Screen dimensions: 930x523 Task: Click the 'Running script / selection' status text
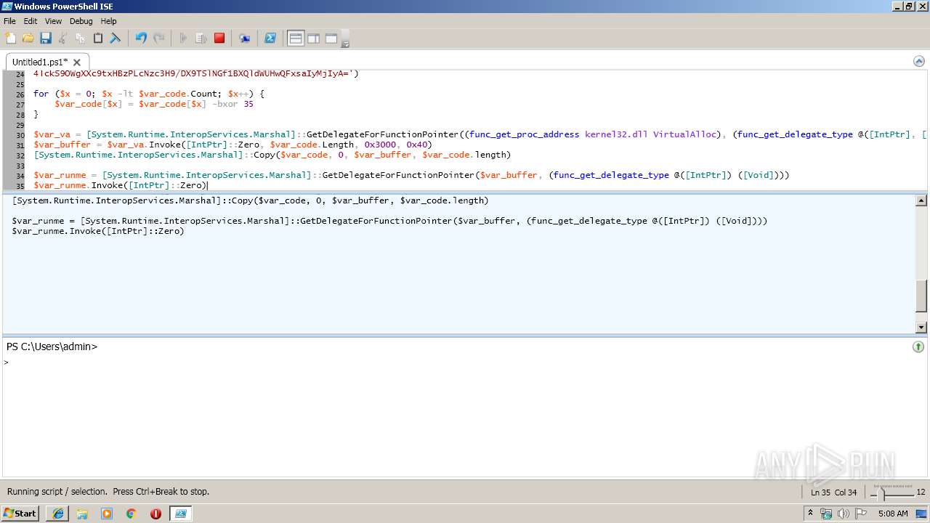(x=108, y=492)
